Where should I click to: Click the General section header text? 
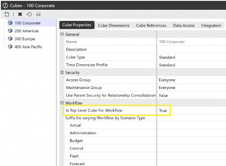72,35
